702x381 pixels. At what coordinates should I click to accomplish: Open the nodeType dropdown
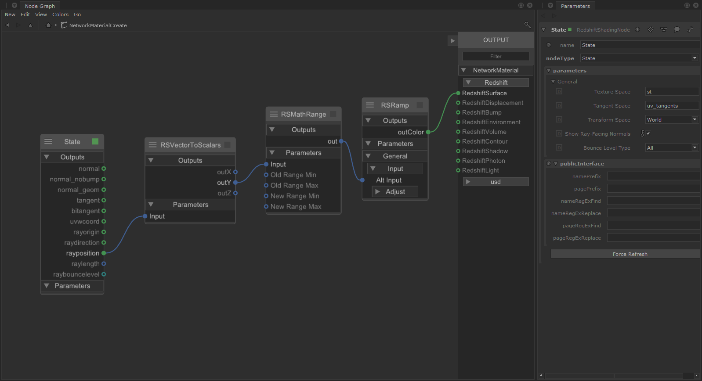(639, 58)
